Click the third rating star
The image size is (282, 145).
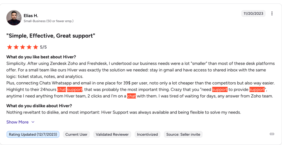23,47
